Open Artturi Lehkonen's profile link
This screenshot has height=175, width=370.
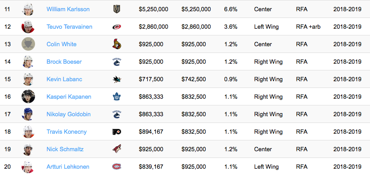(68, 167)
